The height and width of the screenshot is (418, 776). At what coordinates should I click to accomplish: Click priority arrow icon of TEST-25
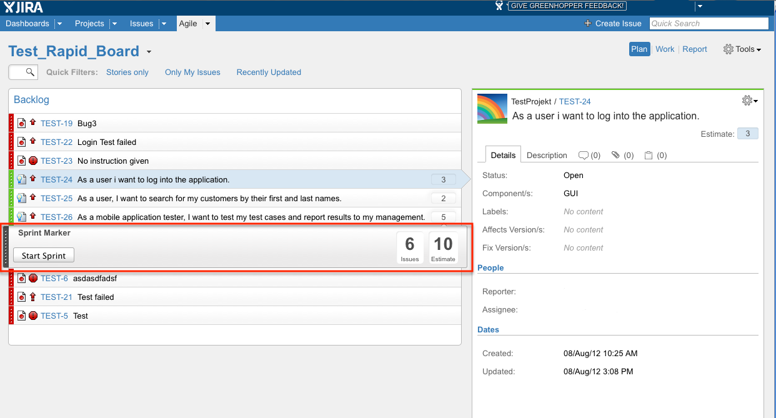coord(33,197)
